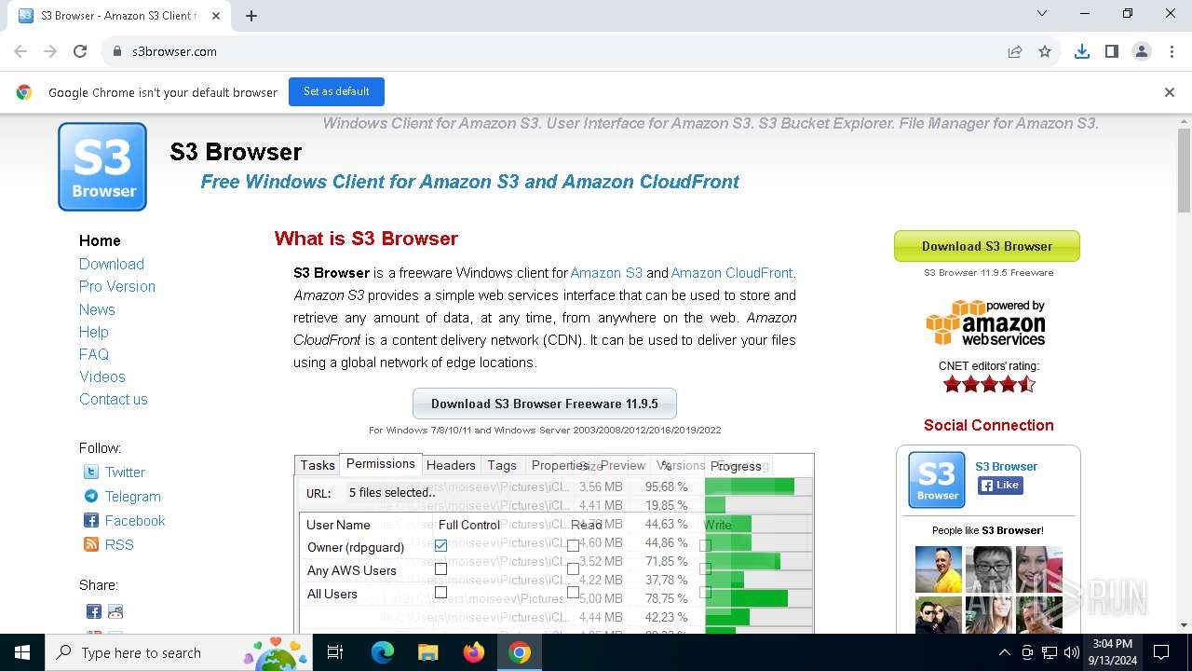Click the yellow-shirt man profile photo
The image size is (1192, 671).
(939, 569)
